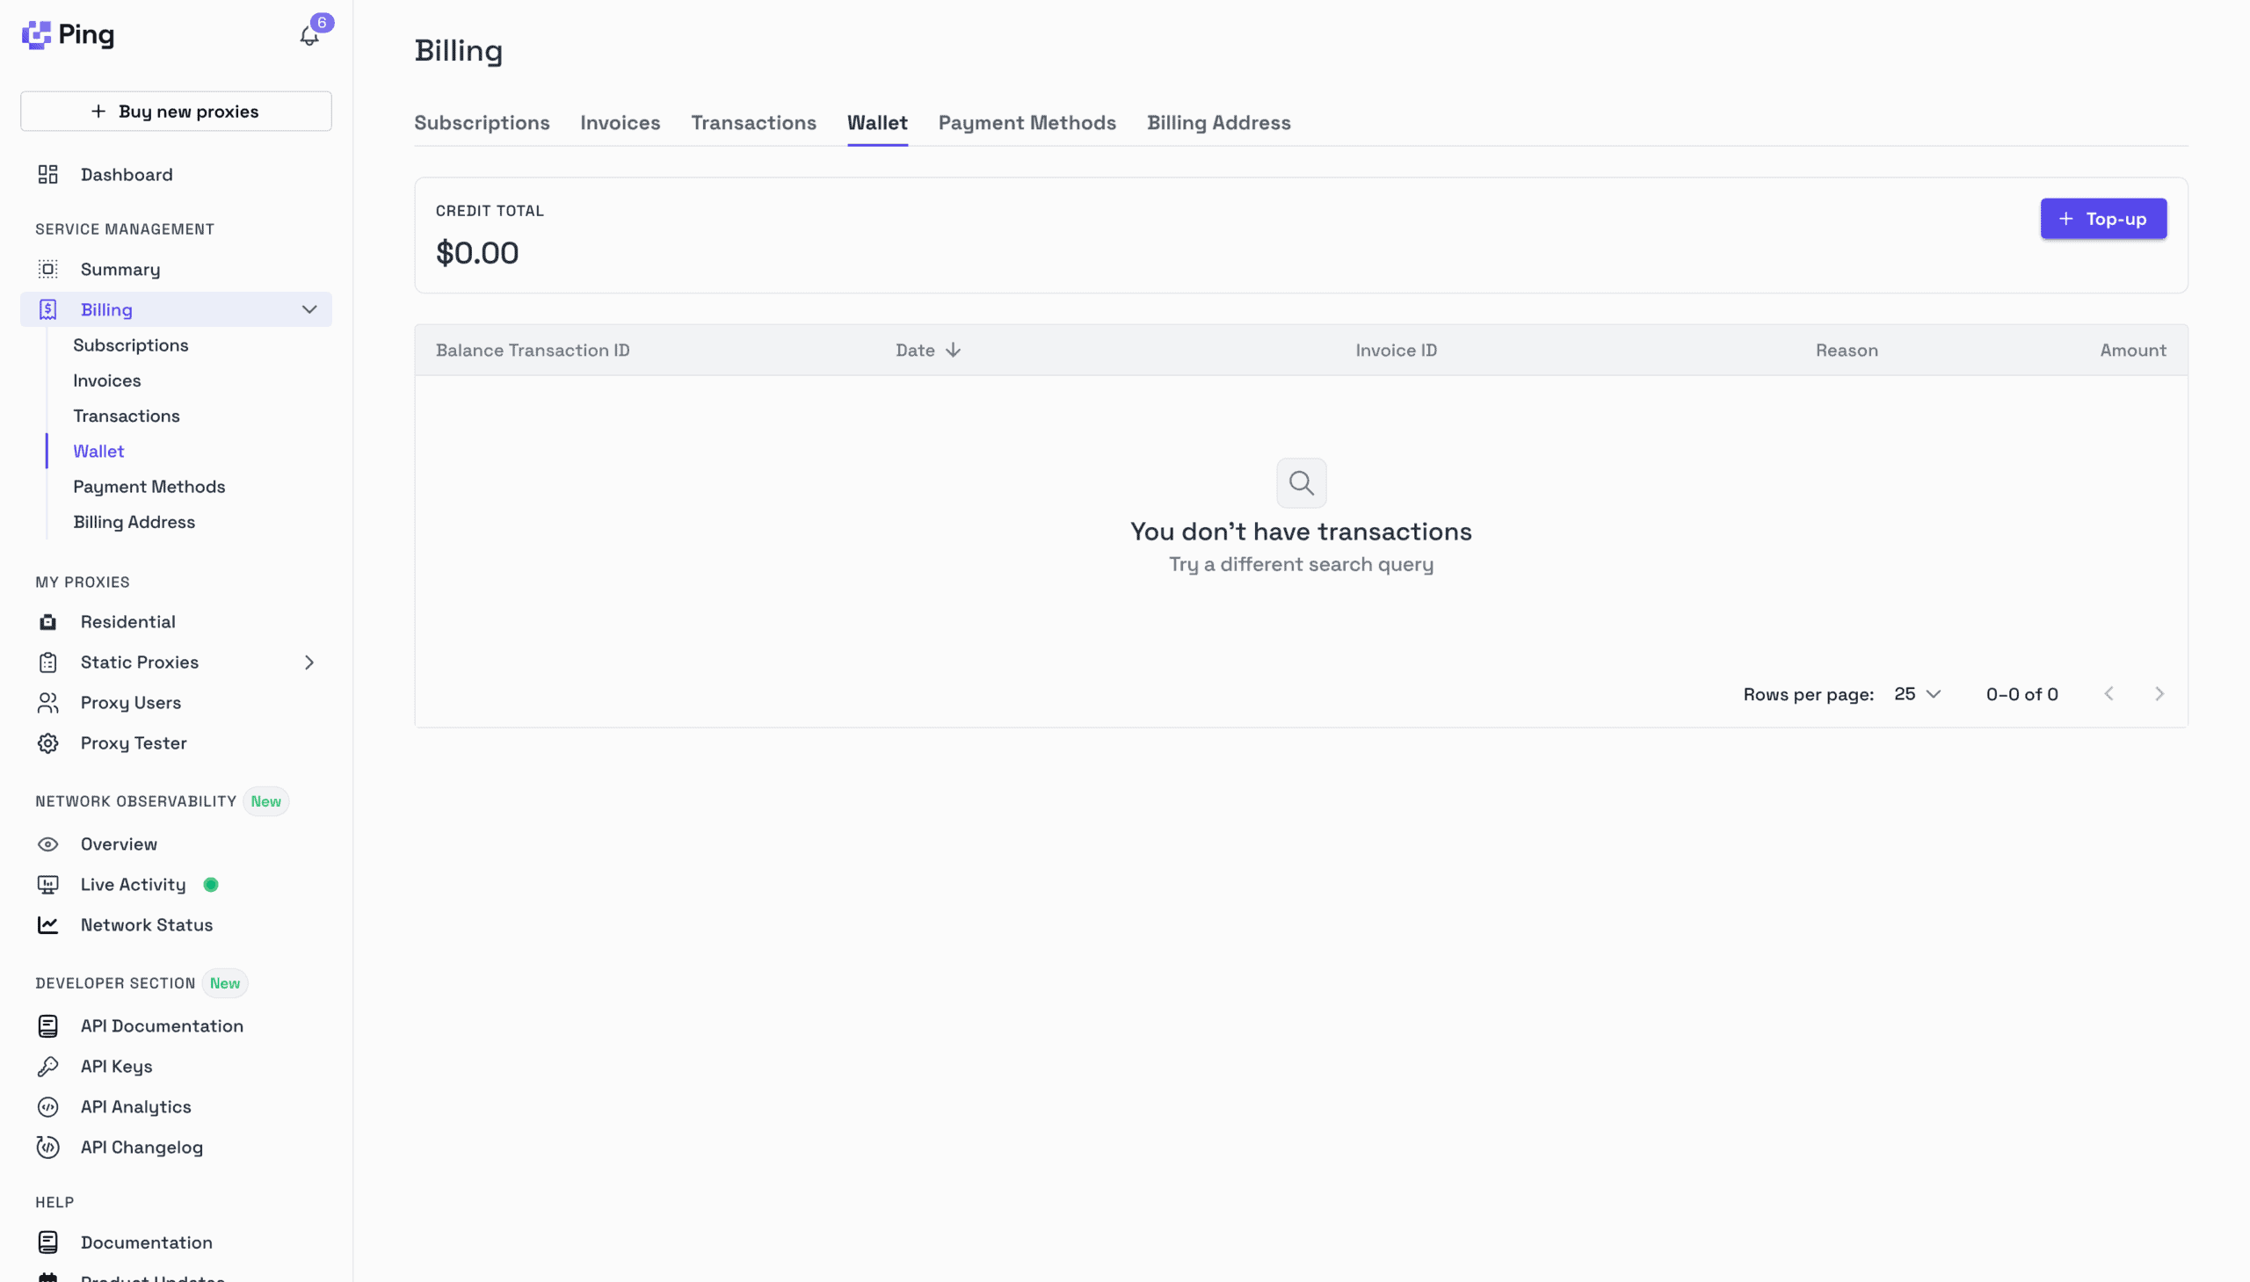2250x1282 pixels.
Task: Click the Residential proxies icon
Action: [47, 621]
